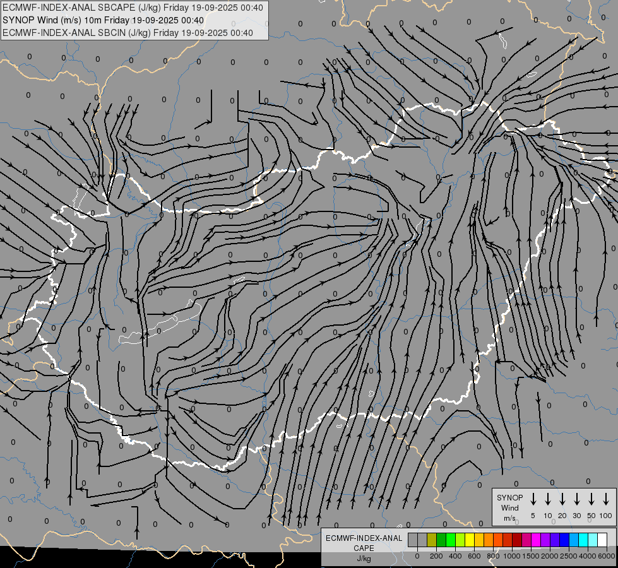The width and height of the screenshot is (618, 568).
Task: Click the 6000 tick on CAPE scale
Action: 607,556
